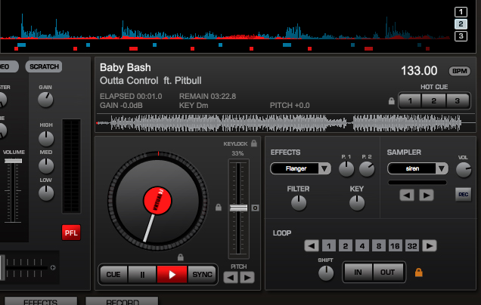Image resolution: width=481 pixels, height=305 pixels.
Task: Click the KEY knob
Action: click(357, 203)
